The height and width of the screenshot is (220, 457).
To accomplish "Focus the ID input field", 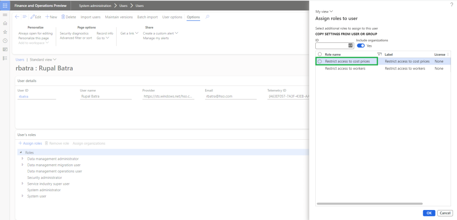I will click(332, 46).
